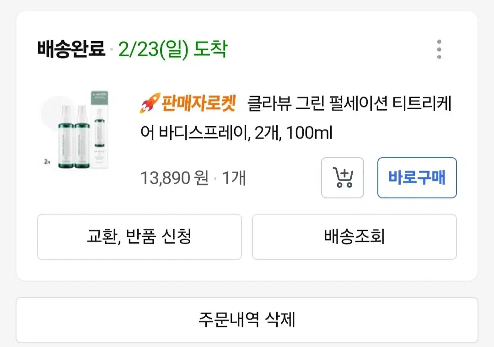Image resolution: width=494 pixels, height=347 pixels.
Task: Click the orange rocket icon
Action: [x=150, y=103]
